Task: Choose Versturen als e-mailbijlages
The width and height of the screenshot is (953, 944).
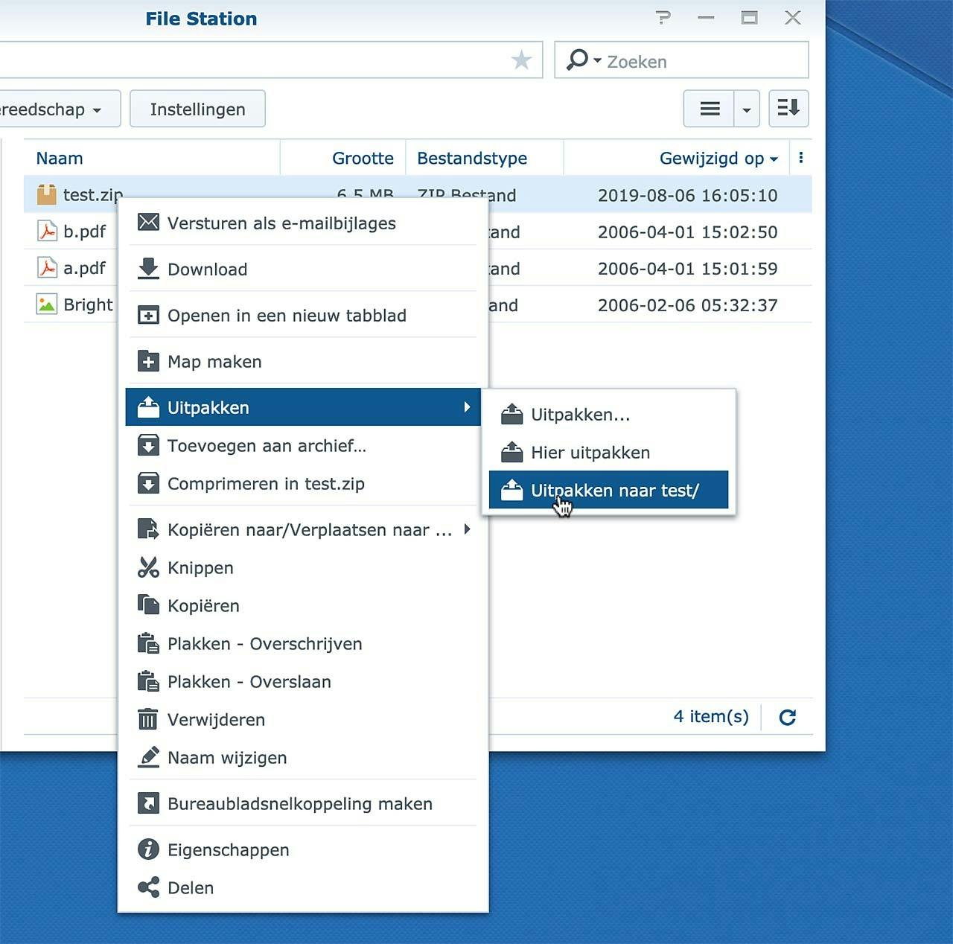Action: click(x=303, y=223)
